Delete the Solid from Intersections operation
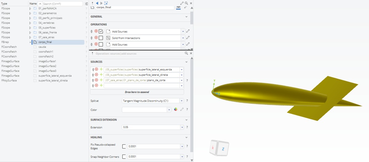Image resolution: width=369 pixels, height=162 pixels. coord(96,38)
